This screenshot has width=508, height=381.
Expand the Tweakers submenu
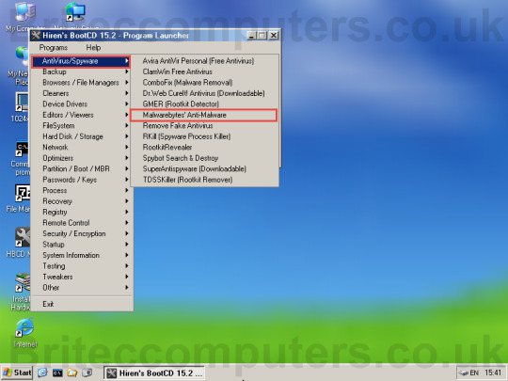coord(81,277)
